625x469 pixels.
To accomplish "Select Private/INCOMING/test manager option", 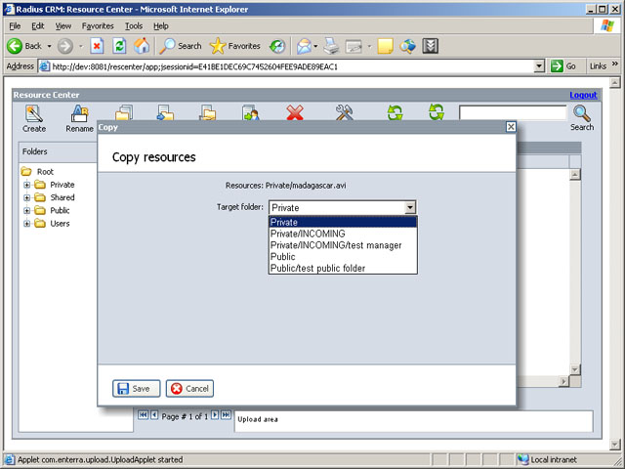I will tap(343, 245).
